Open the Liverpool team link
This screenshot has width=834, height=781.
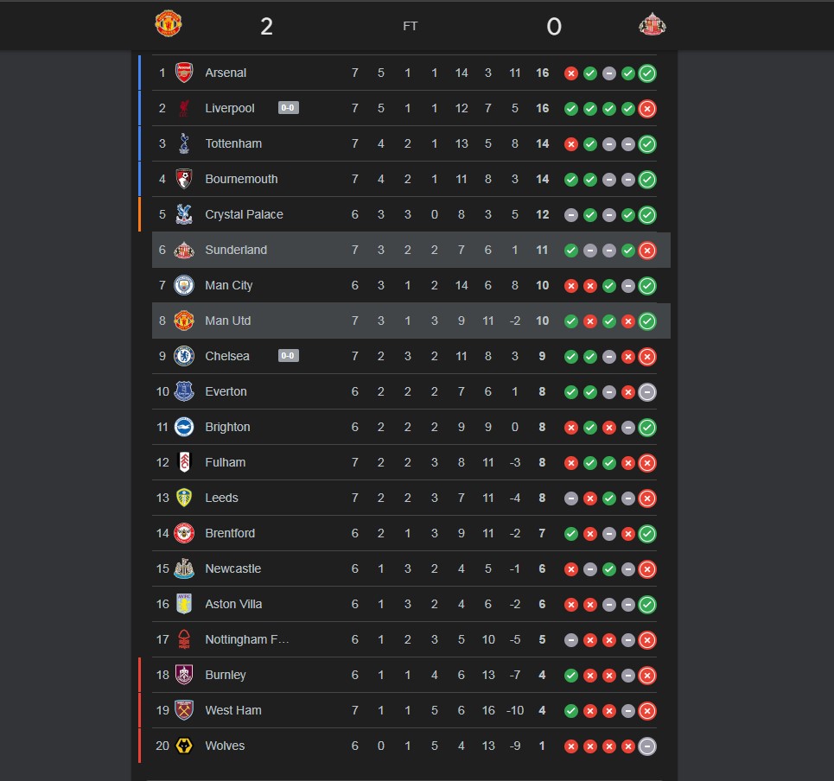coord(230,108)
